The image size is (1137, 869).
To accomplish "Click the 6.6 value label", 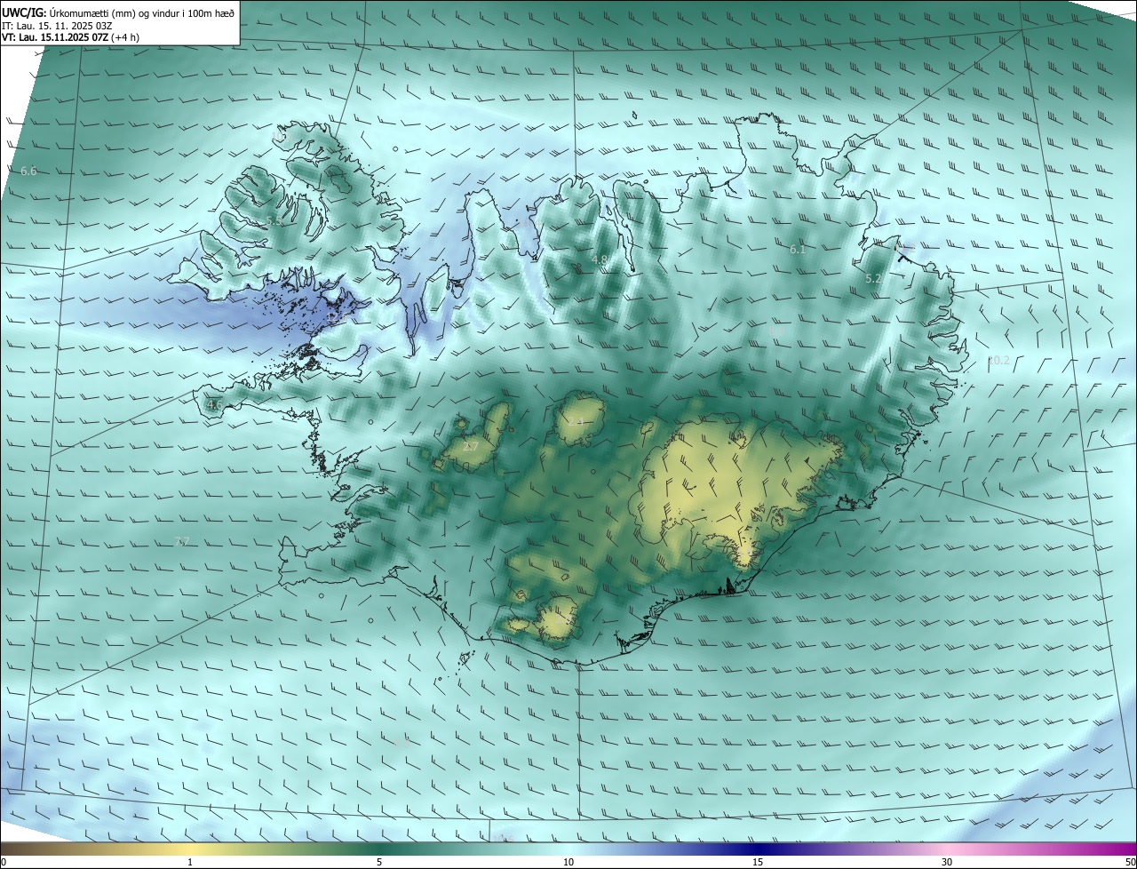I will coord(28,171).
